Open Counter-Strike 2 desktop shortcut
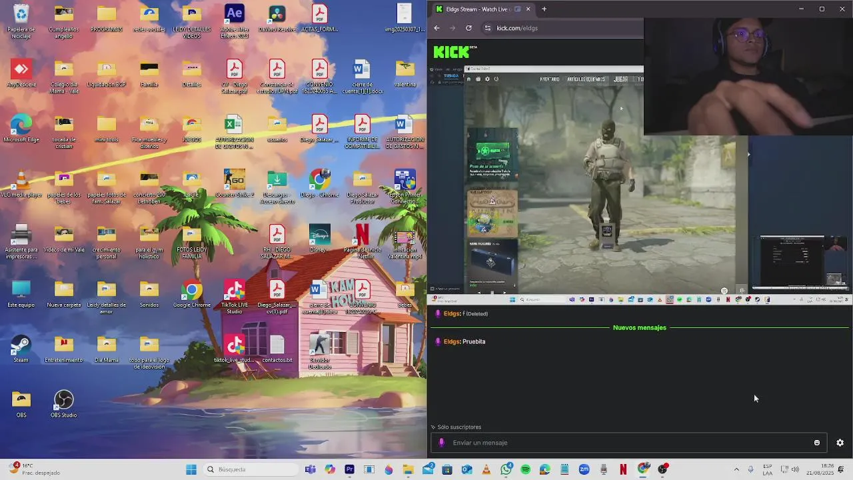The width and height of the screenshot is (853, 480). tap(234, 184)
